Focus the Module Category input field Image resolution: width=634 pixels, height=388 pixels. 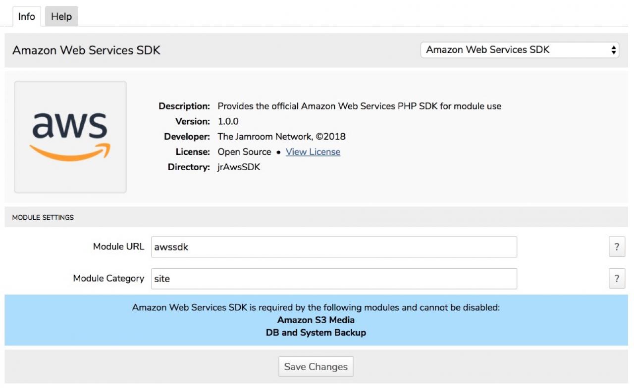334,279
